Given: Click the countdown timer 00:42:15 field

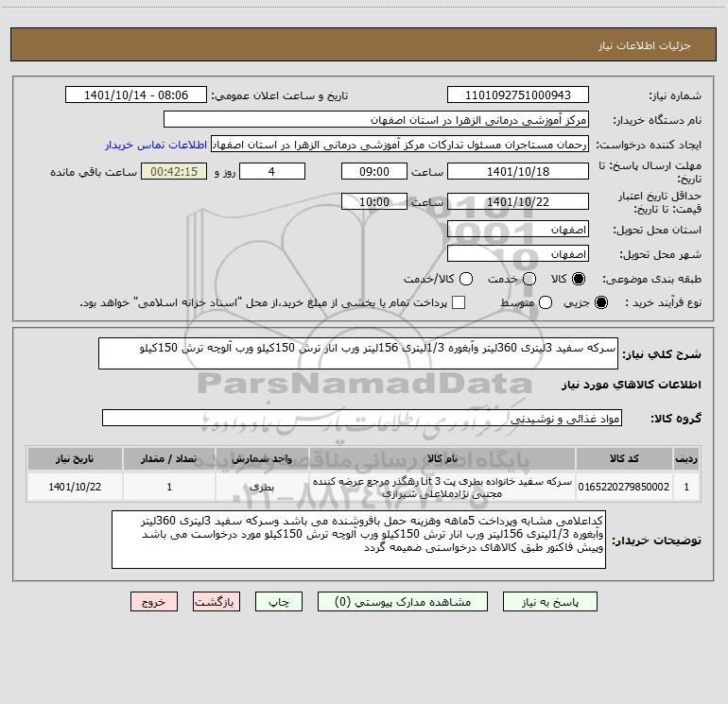Looking at the screenshot, I should 174,171.
